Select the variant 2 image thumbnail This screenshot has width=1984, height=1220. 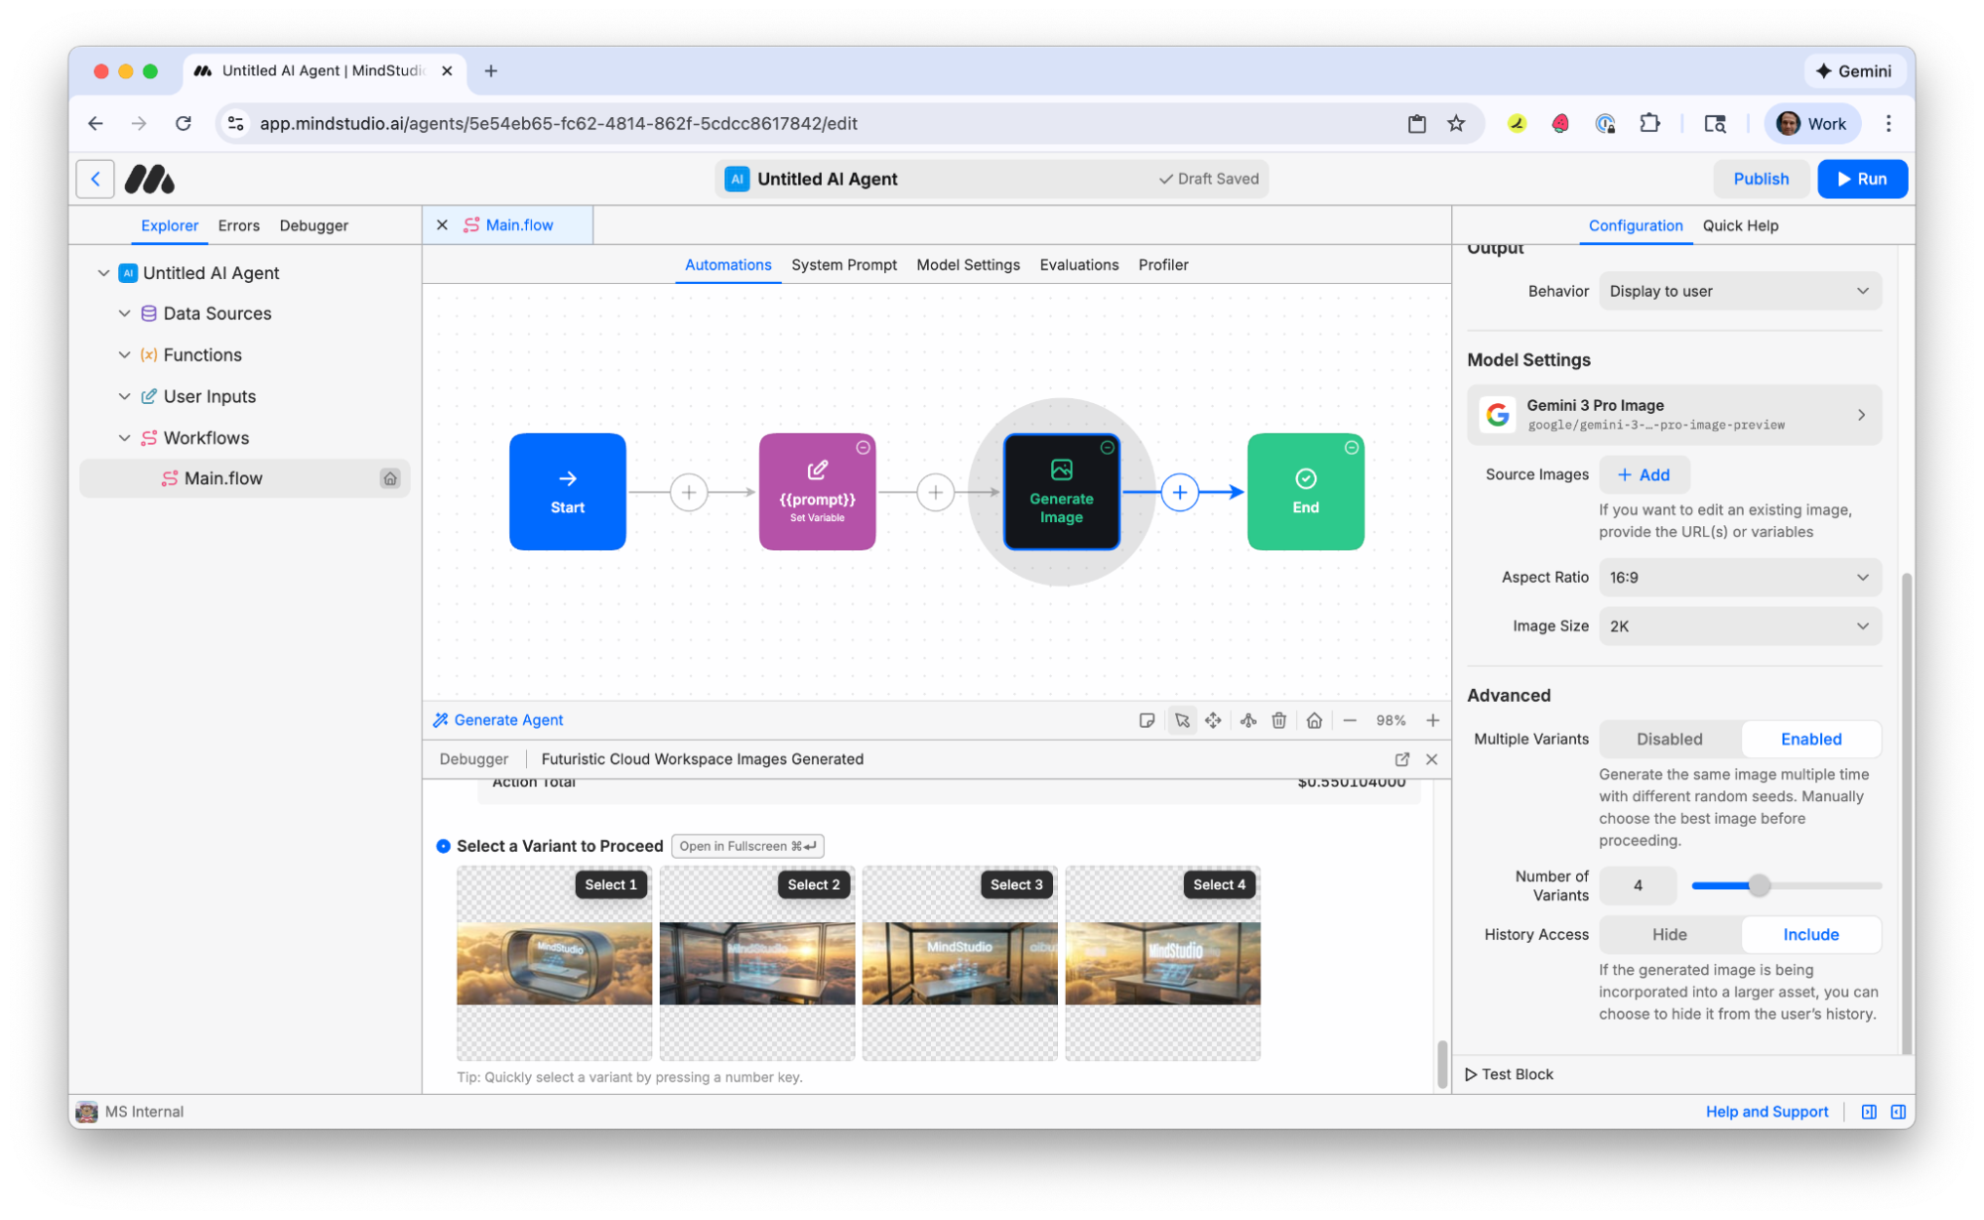click(x=756, y=962)
